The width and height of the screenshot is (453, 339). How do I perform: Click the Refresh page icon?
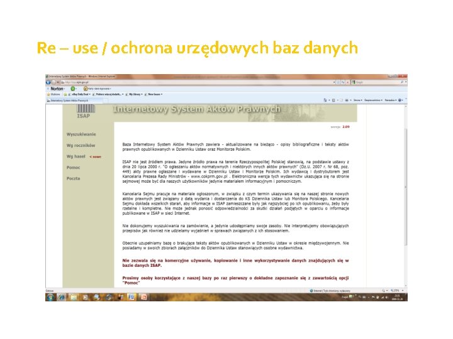[x=343, y=82]
